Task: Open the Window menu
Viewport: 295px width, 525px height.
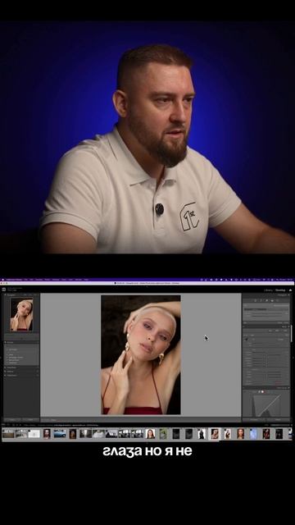Action: pos(79,279)
